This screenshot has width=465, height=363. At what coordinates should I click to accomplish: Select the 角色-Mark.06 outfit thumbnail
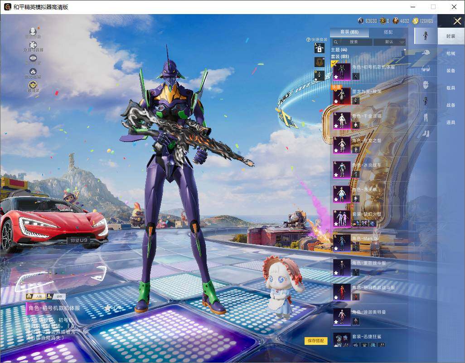point(342,243)
